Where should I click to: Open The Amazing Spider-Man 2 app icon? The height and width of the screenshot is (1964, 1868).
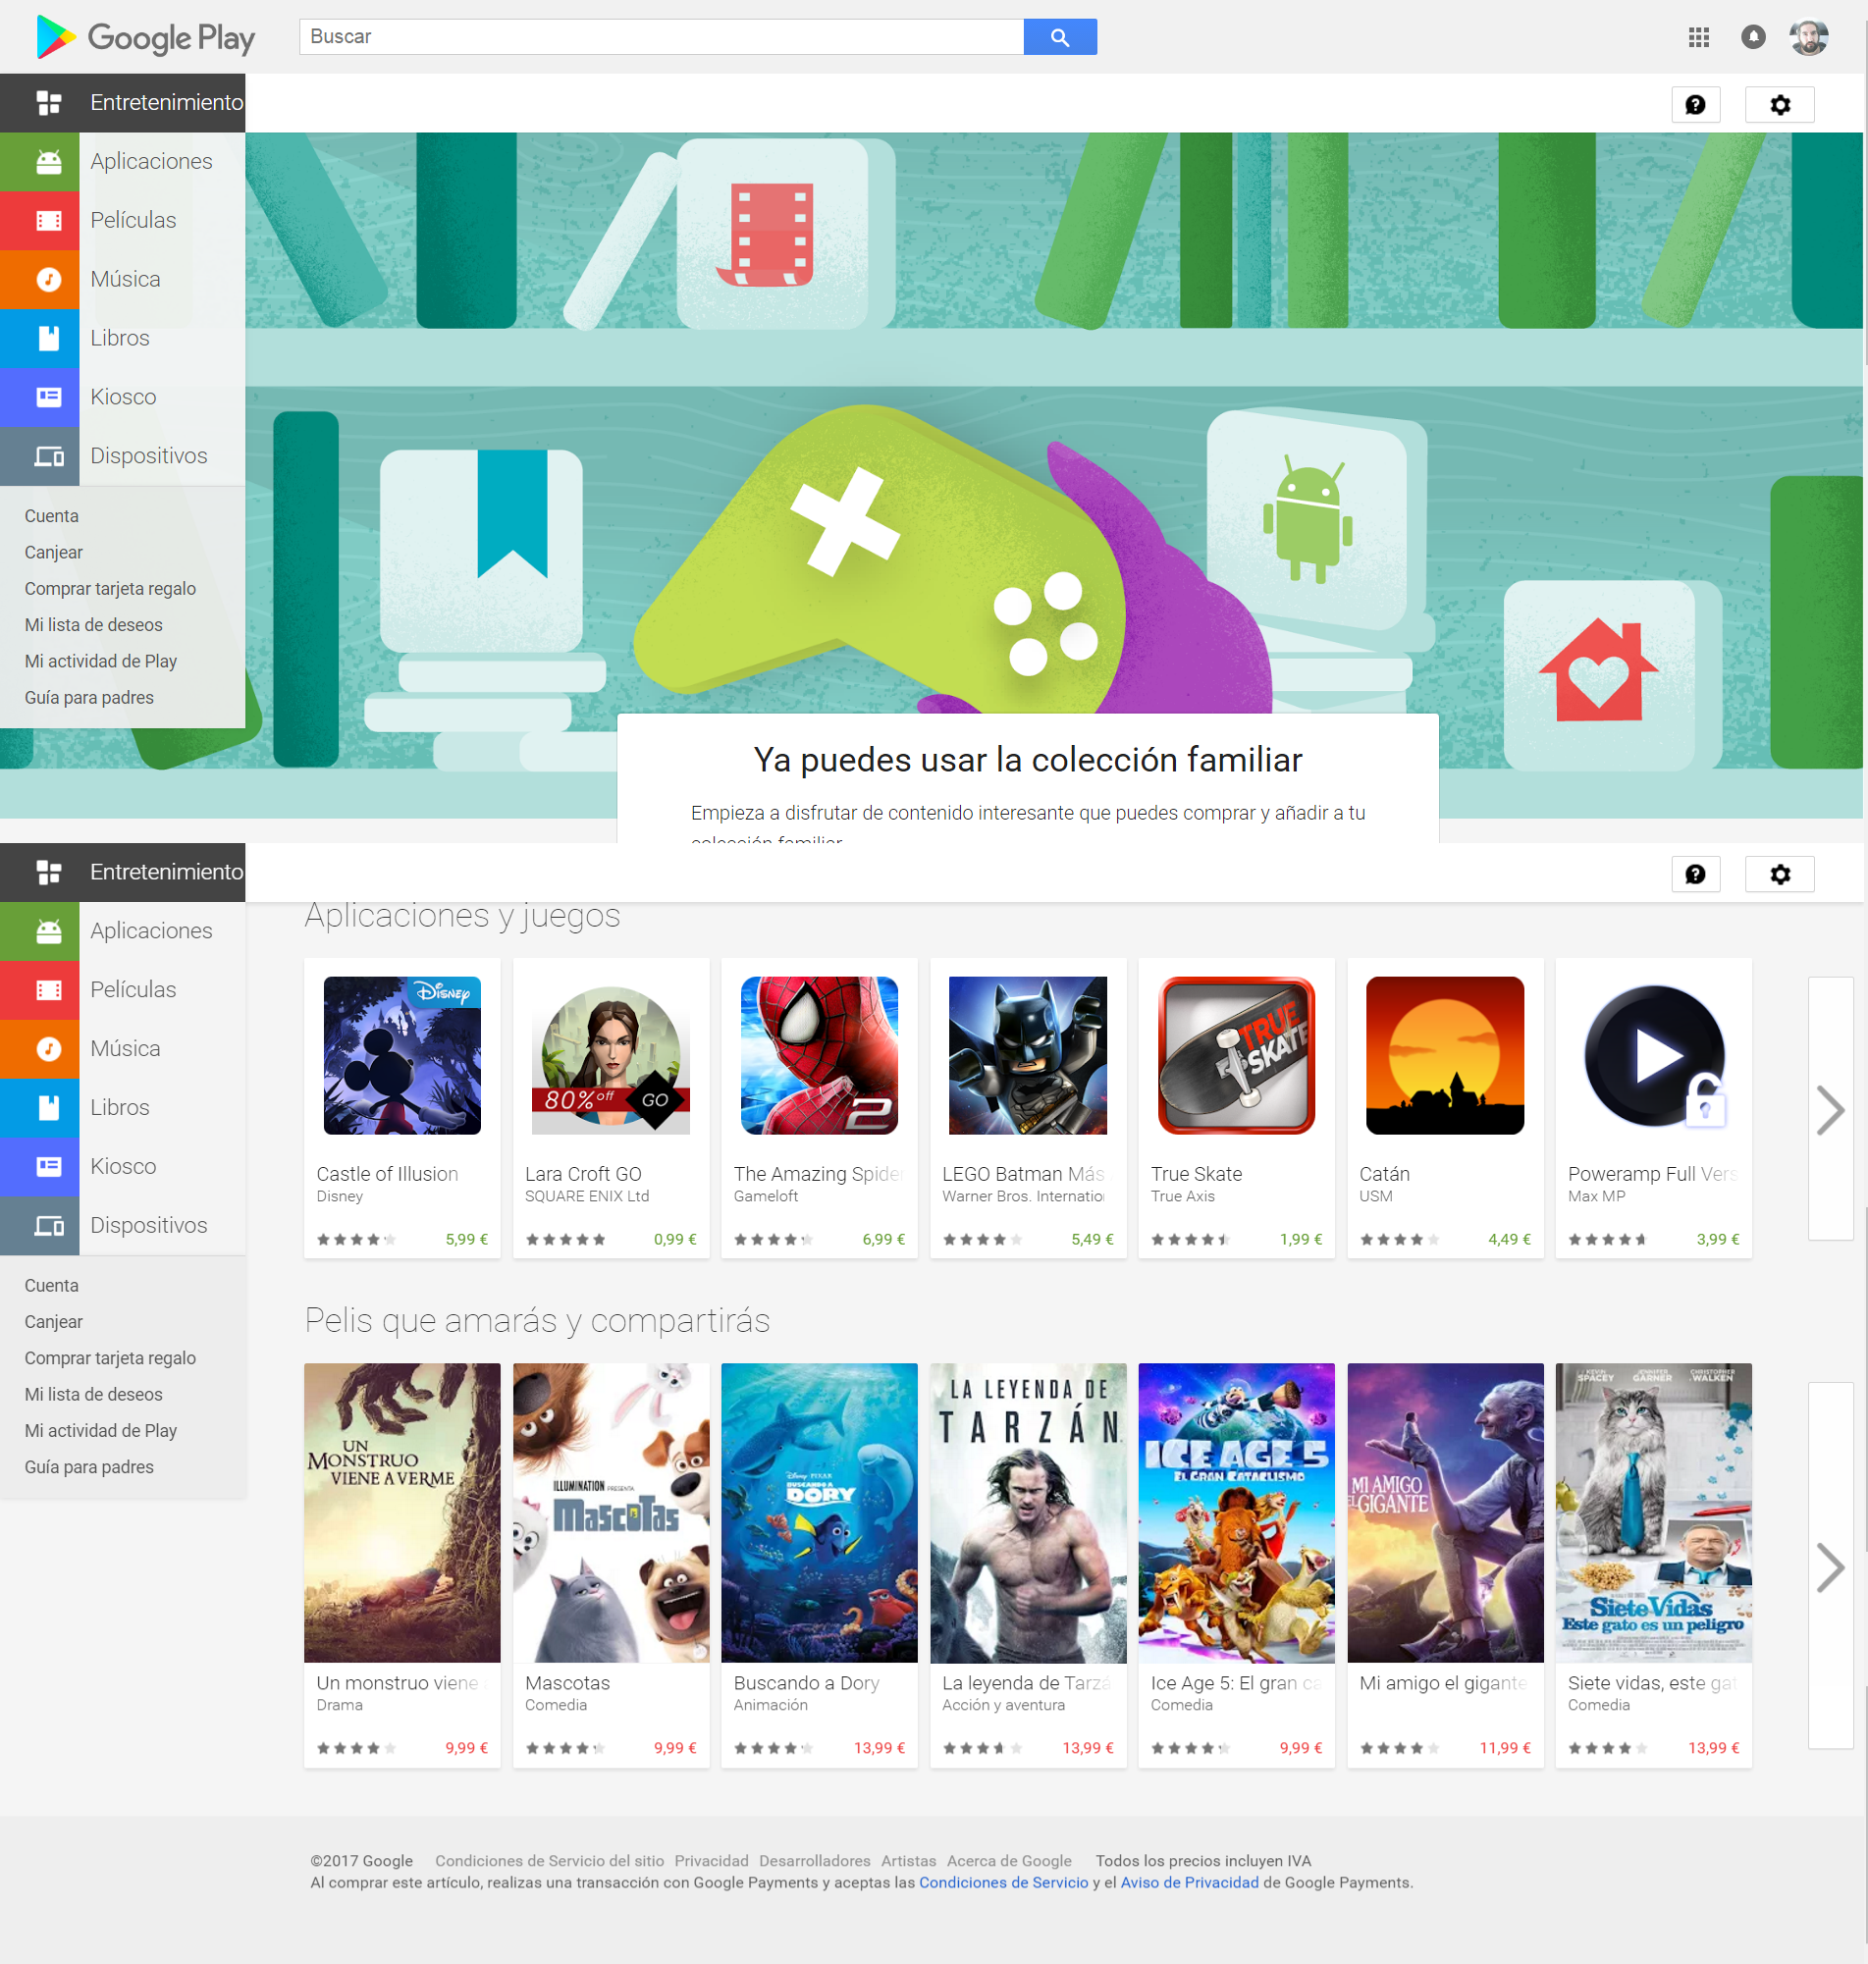tap(820, 1055)
